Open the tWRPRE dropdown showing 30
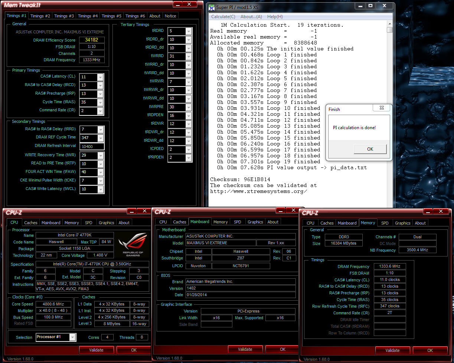The height and width of the screenshot is (363, 454). coord(188,107)
